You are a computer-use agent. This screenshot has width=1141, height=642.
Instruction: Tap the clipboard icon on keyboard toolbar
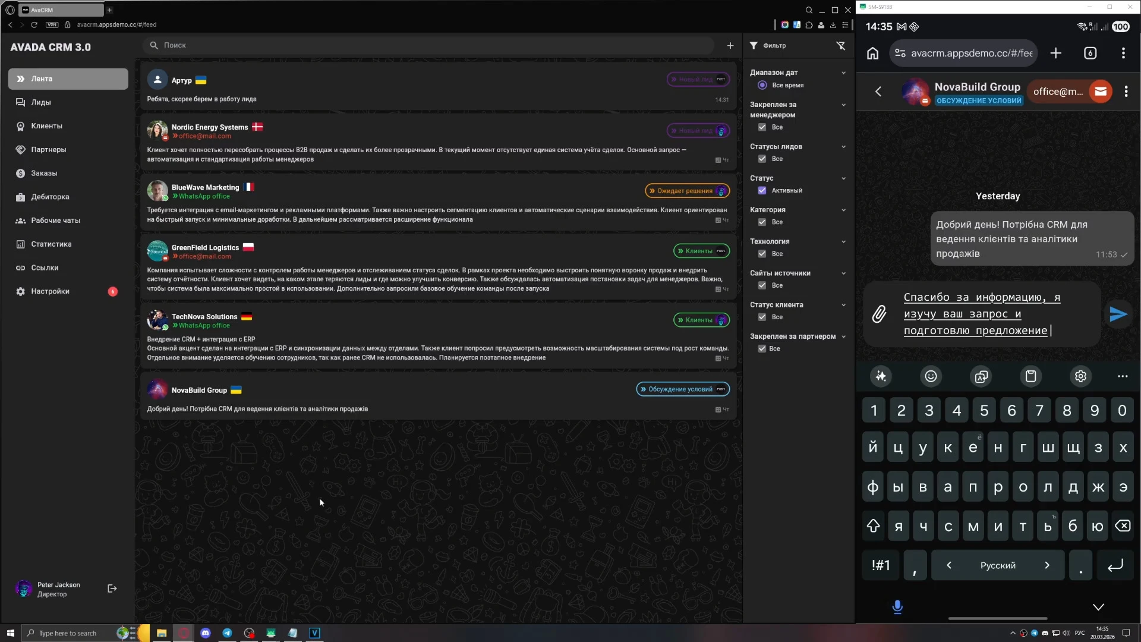pos(1030,376)
